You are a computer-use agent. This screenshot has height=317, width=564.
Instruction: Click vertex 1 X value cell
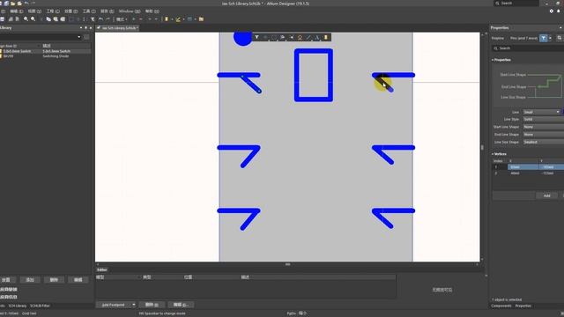click(523, 167)
